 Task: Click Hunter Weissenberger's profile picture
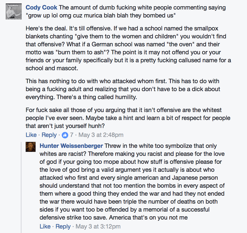[x=30, y=147]
